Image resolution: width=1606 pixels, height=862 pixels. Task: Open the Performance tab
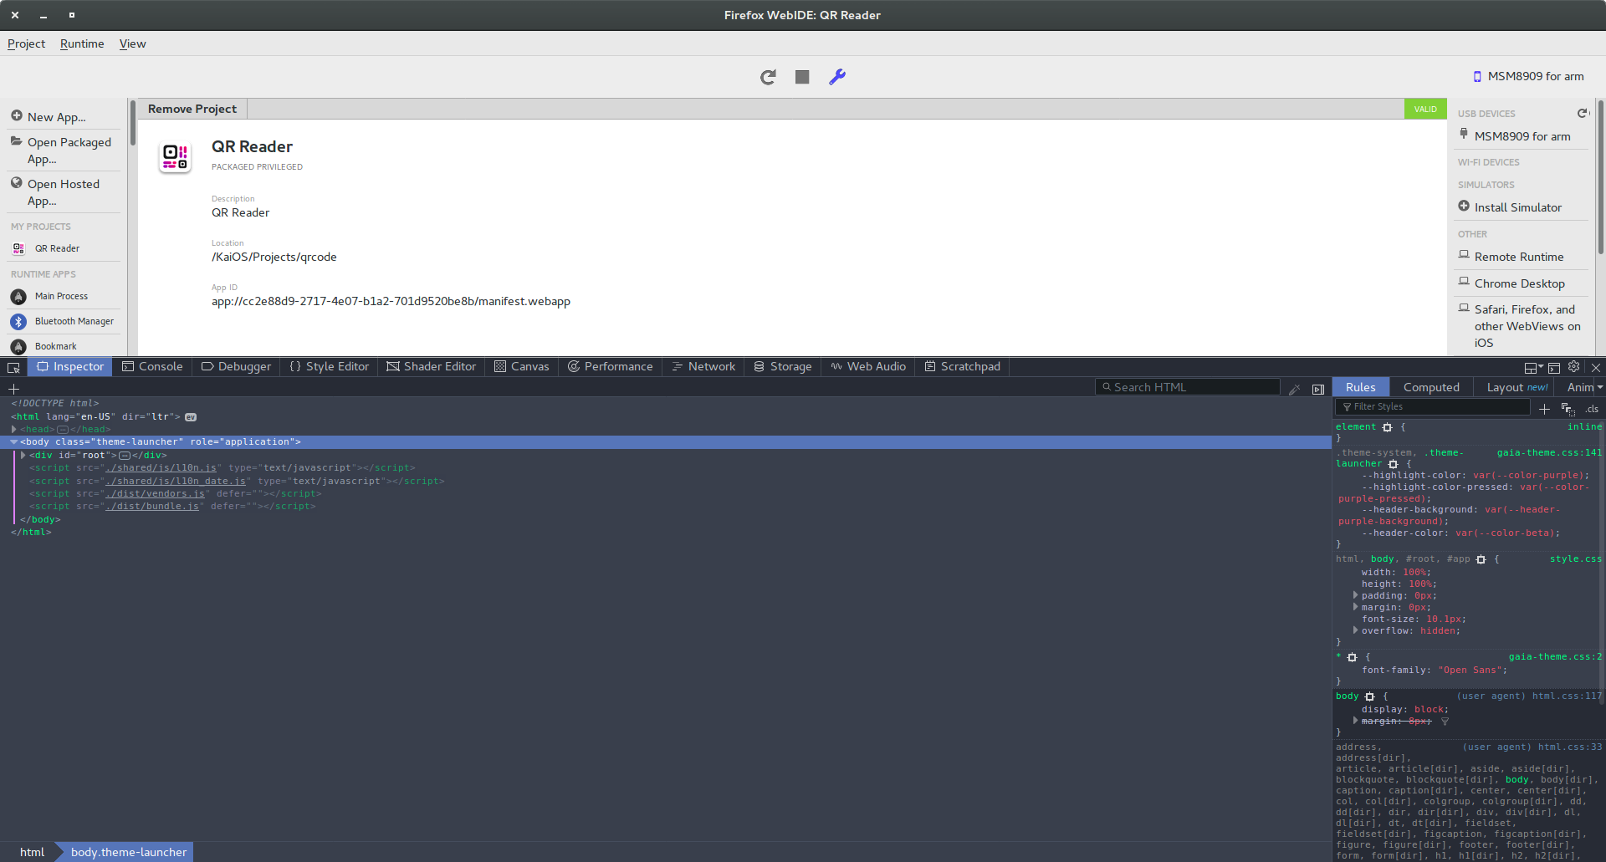pyautogui.click(x=611, y=367)
